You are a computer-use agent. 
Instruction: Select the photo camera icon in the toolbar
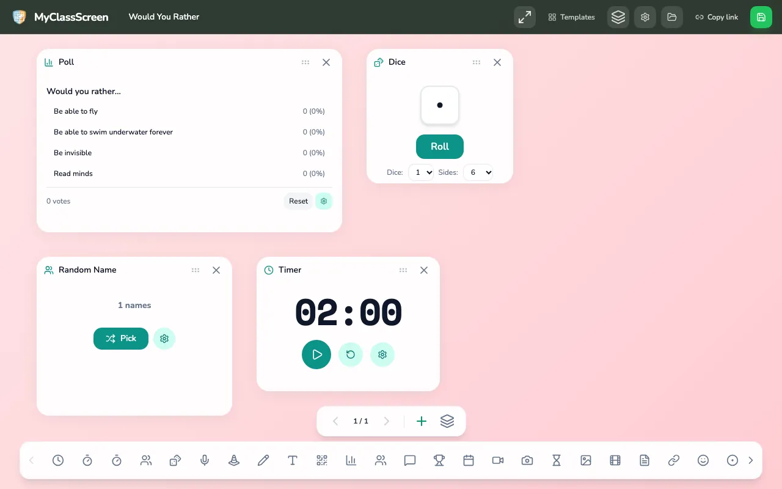tap(527, 460)
